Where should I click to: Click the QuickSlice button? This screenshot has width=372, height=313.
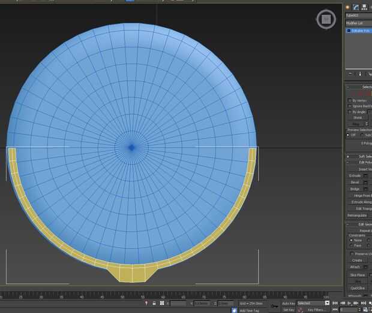click(357, 288)
